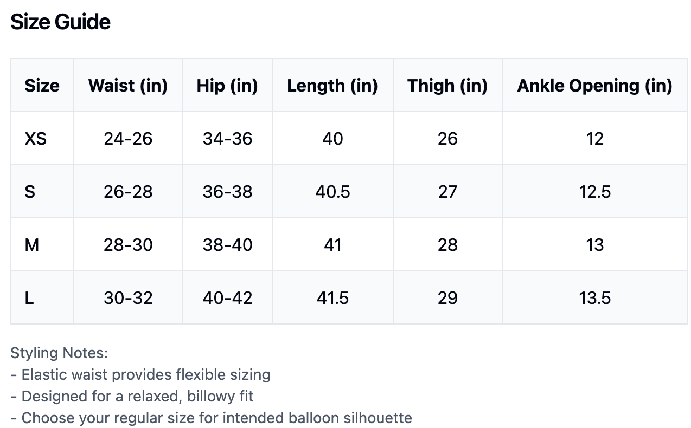
Task: Click the Ankle Opening (in) header
Action: 594,86
